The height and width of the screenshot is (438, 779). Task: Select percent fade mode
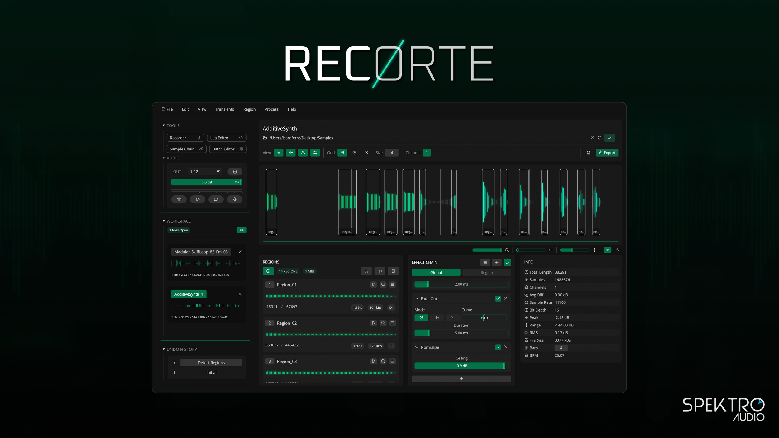[452, 317]
